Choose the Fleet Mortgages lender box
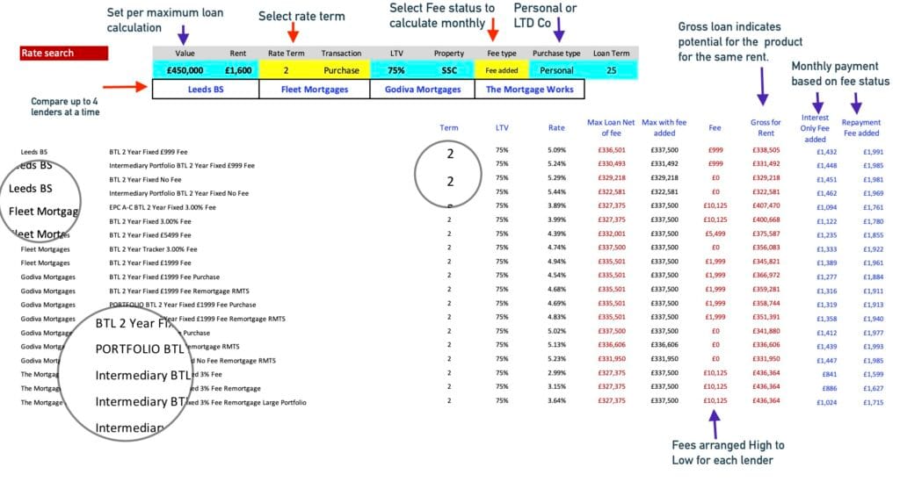This screenshot has width=900, height=489. pos(315,90)
